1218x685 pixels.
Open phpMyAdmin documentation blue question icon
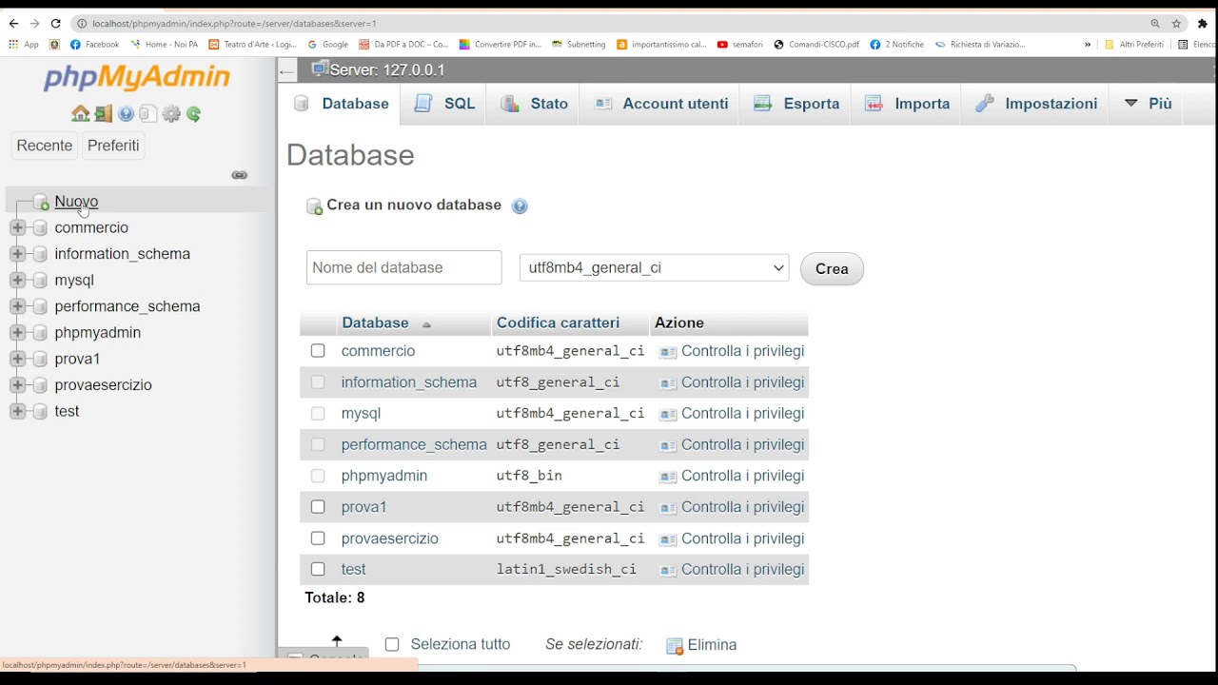pos(126,114)
